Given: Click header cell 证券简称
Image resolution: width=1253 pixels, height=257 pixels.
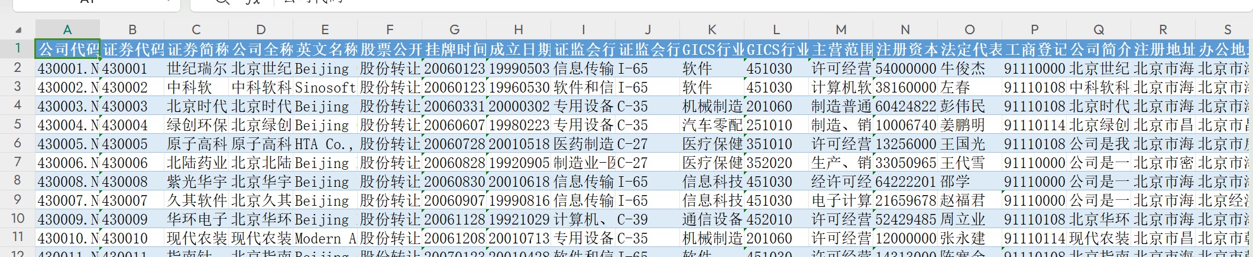Looking at the screenshot, I should pyautogui.click(x=196, y=49).
